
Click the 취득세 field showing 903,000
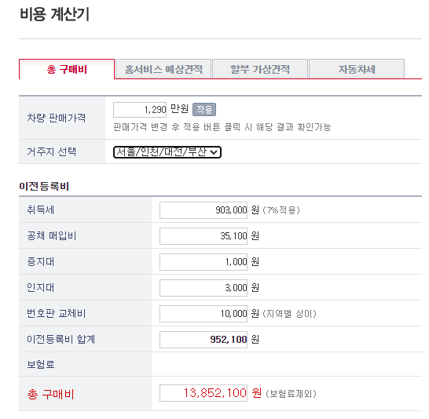pos(203,210)
